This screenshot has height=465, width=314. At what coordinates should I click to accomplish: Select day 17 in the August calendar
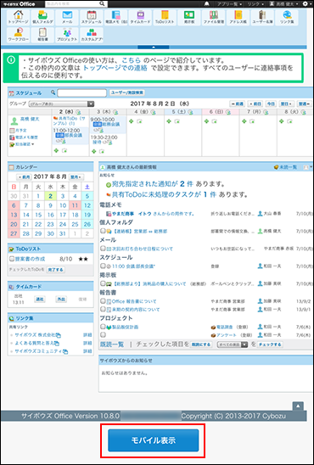coord(63,215)
